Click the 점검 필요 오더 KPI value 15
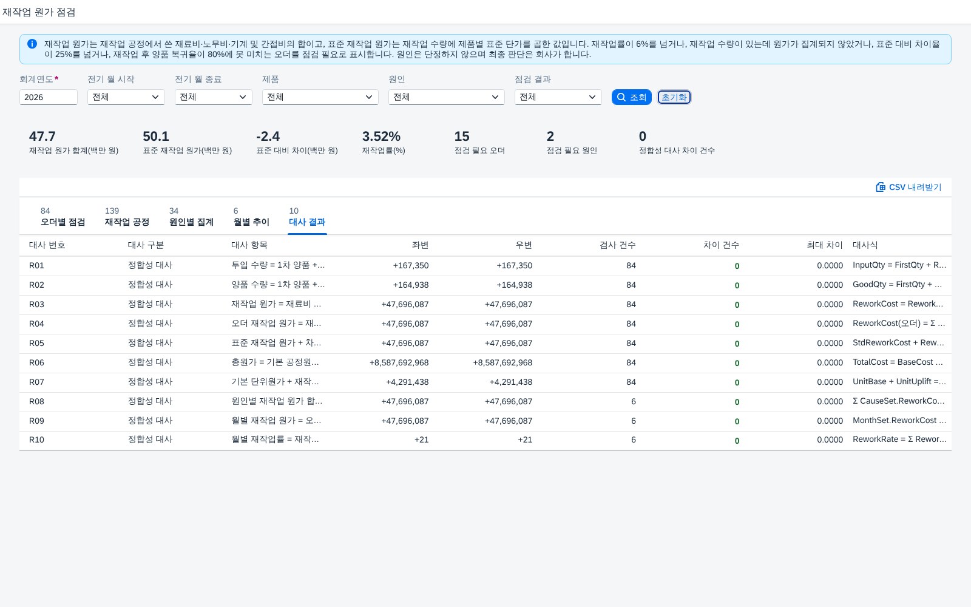971x607 pixels. (462, 137)
